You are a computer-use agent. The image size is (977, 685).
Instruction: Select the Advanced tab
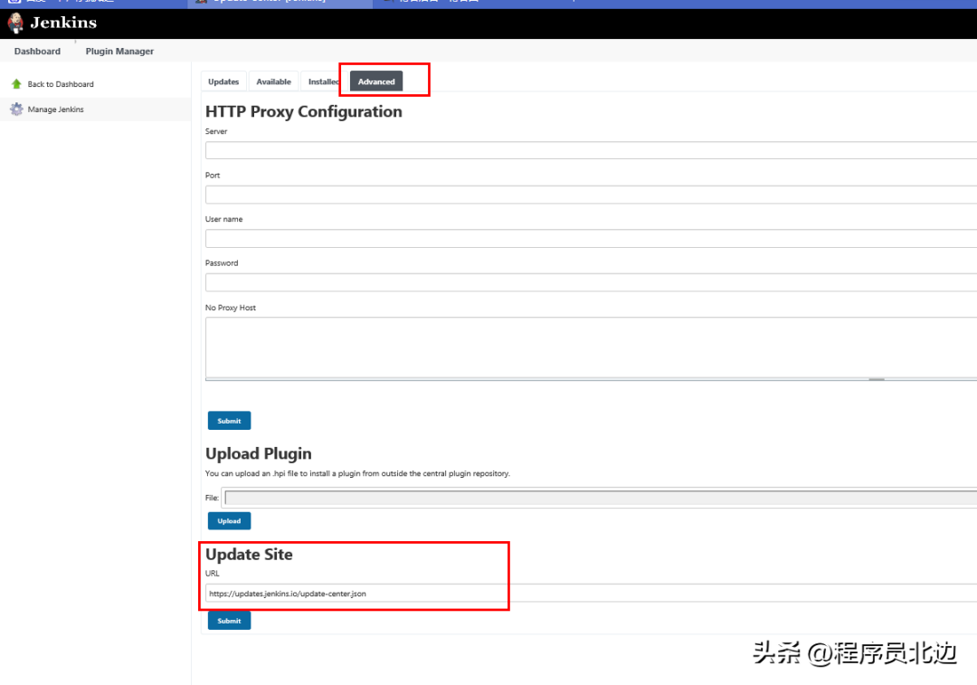tap(376, 81)
